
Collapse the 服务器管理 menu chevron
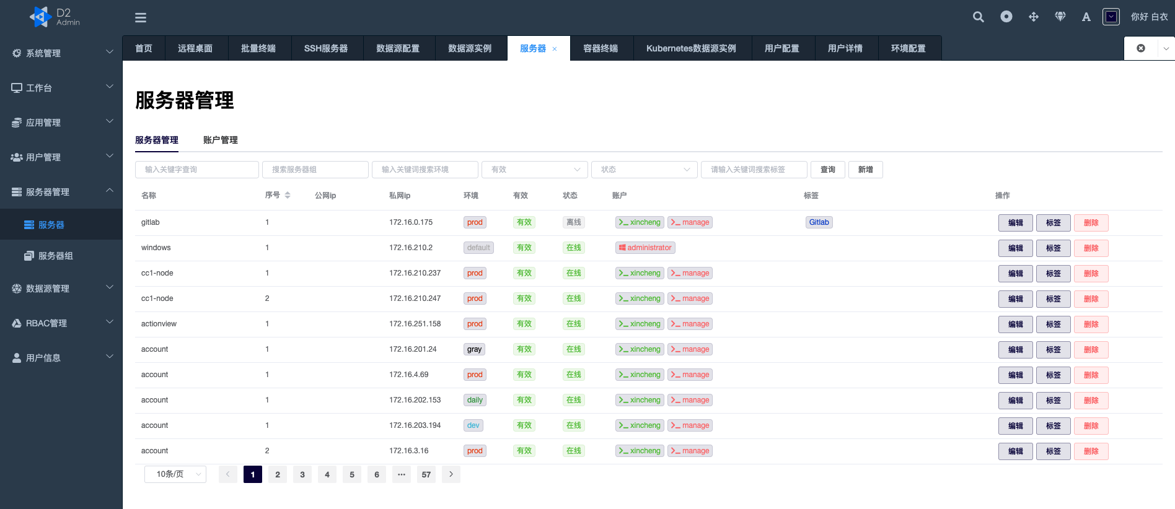pyautogui.click(x=110, y=191)
